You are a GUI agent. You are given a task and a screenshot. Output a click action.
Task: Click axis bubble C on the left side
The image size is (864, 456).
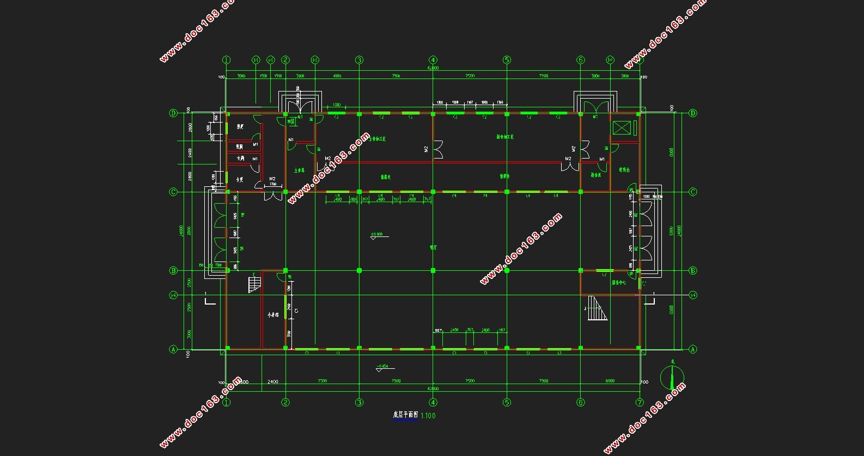pyautogui.click(x=173, y=192)
